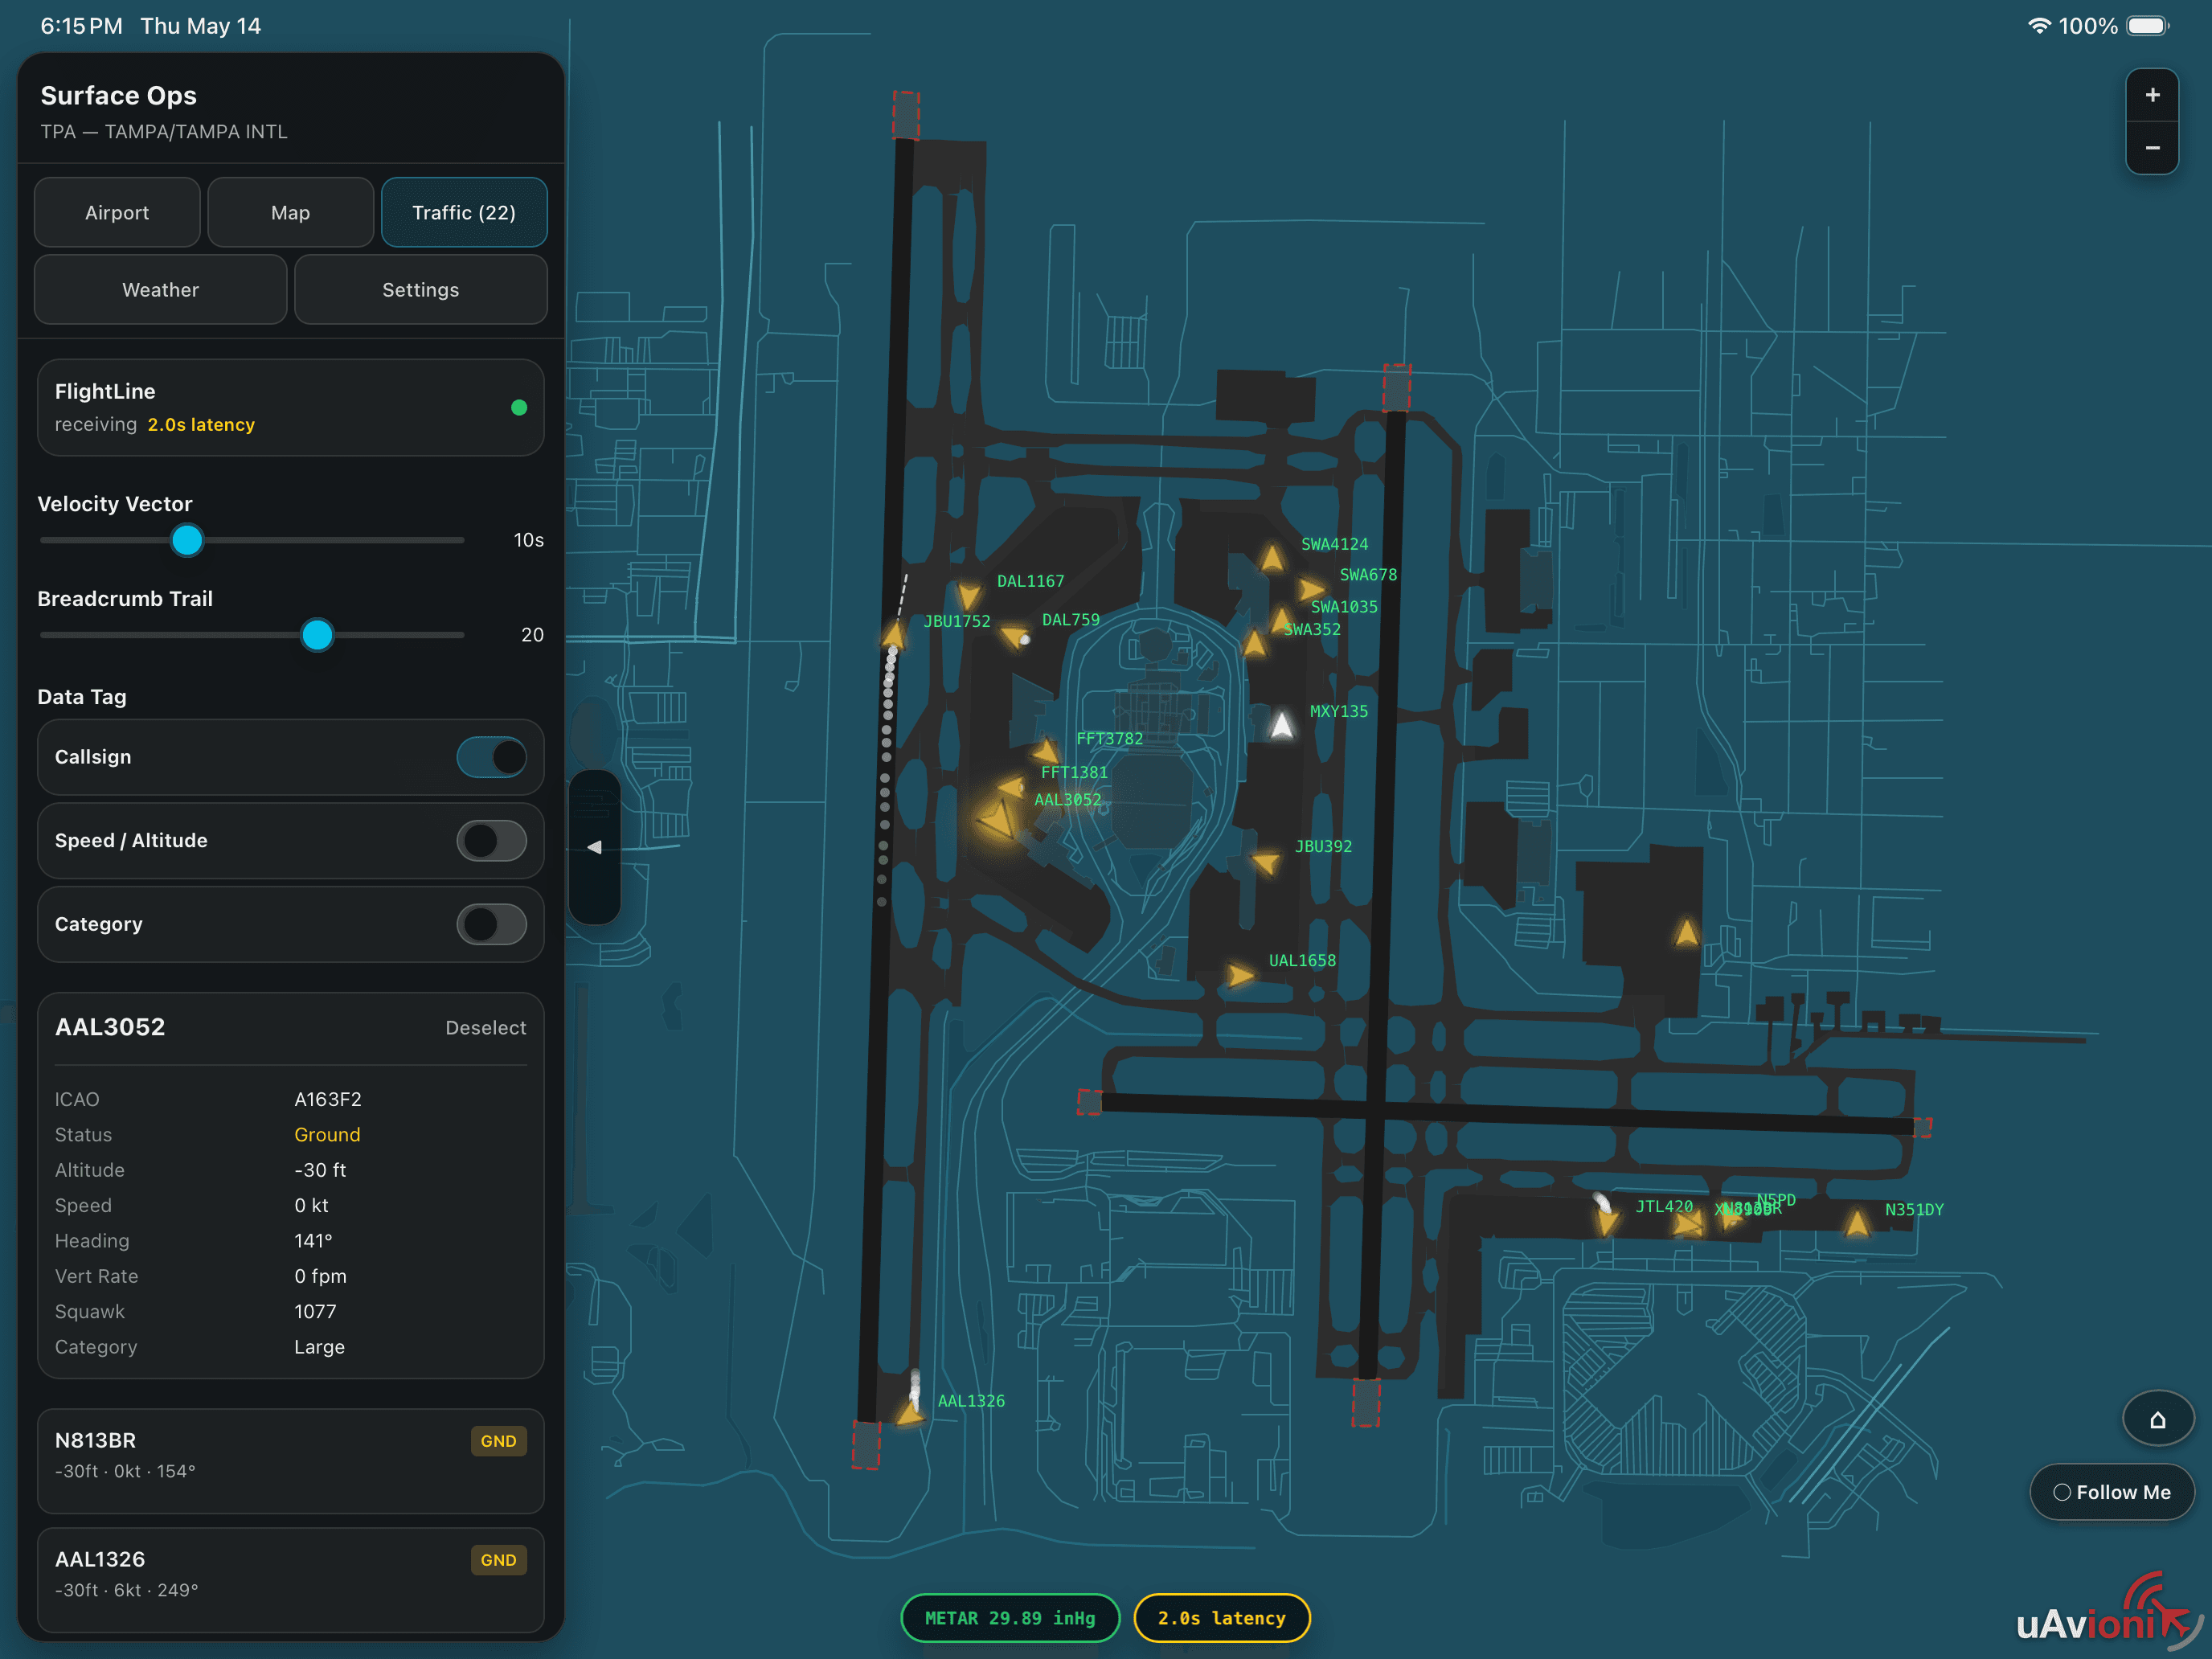Image resolution: width=2212 pixels, height=1659 pixels.
Task: Click highlighted AAL3052 aircraft icon
Action: 997,819
